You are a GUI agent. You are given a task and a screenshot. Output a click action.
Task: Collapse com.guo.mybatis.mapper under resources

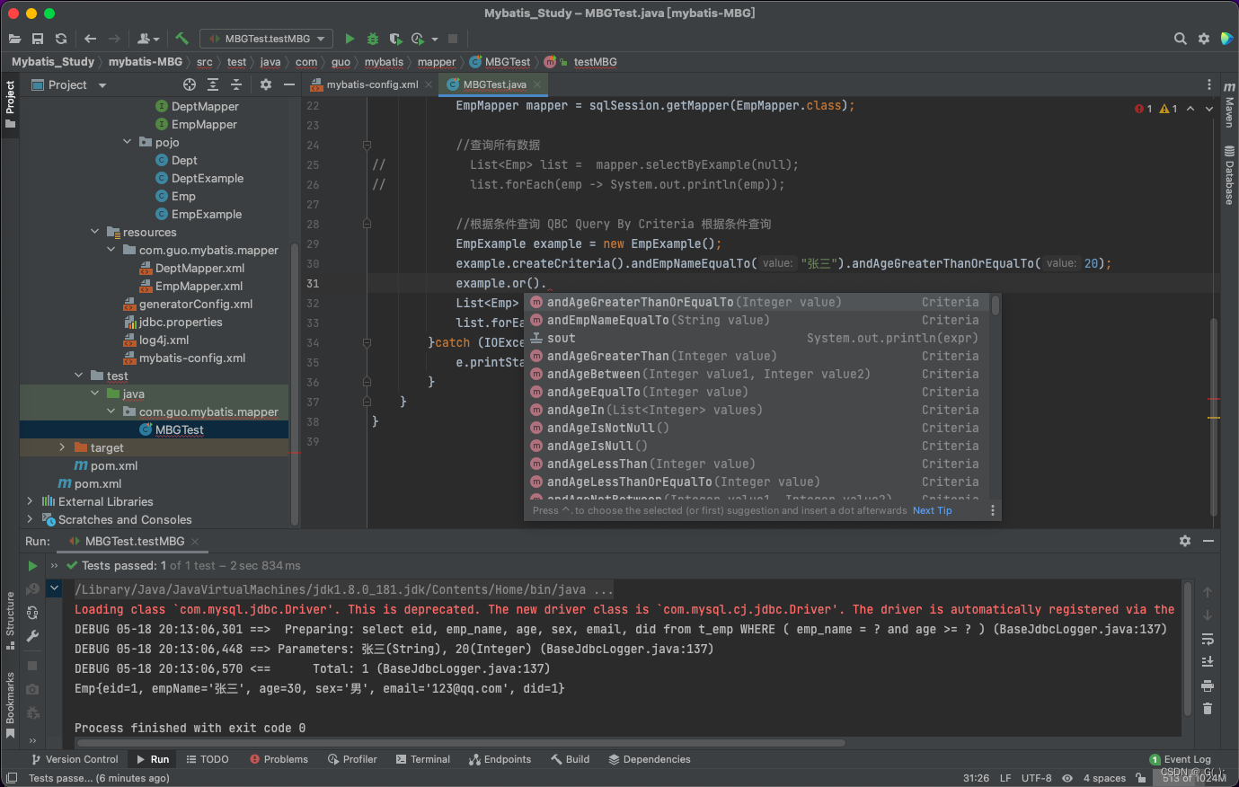(x=111, y=250)
